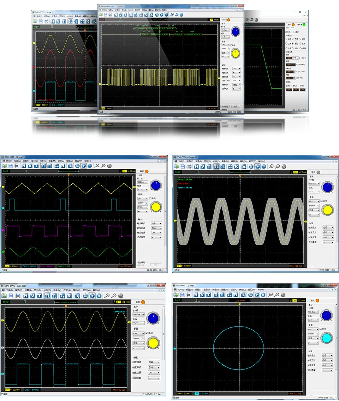Click CH3 200mV label in four-channel status bar
This screenshot has width=339, height=401.
pyautogui.click(x=46, y=266)
